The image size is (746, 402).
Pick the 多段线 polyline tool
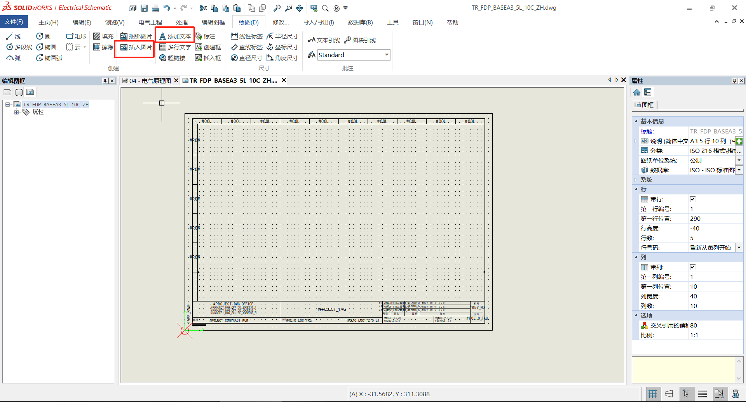coord(19,47)
